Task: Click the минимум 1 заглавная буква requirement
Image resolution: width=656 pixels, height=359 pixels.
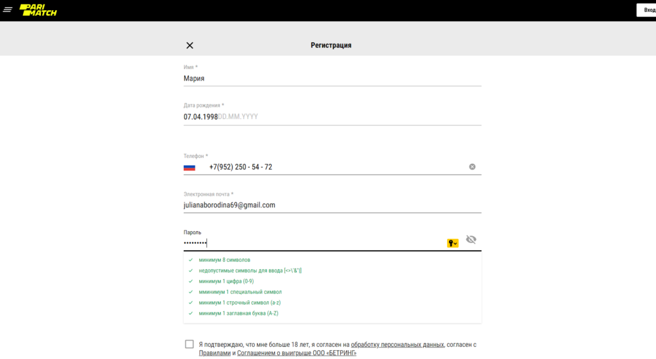Action: coord(238,314)
